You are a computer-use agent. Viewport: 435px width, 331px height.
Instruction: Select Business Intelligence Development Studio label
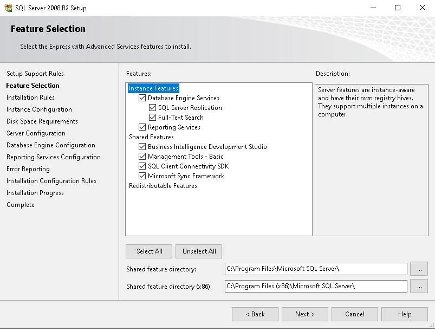(x=207, y=146)
